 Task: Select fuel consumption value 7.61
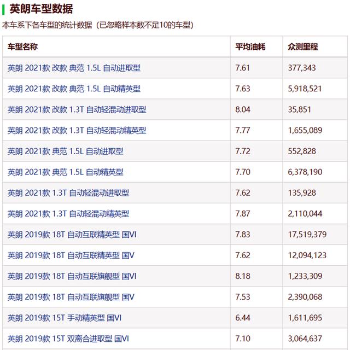click(x=242, y=68)
